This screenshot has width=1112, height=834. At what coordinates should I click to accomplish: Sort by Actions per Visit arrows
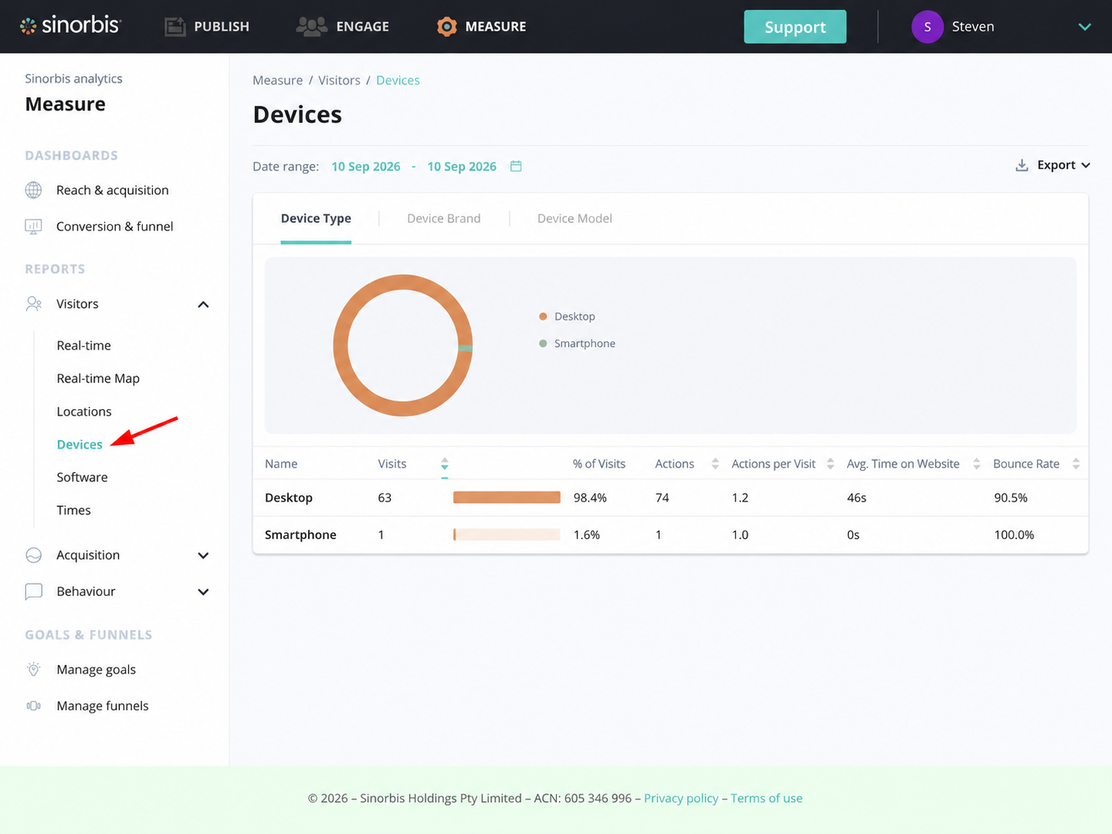(830, 464)
